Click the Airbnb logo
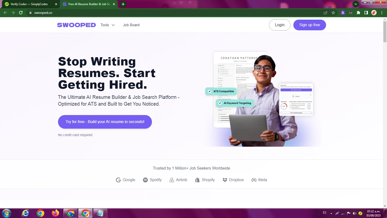Viewport: 387px width, 218px height. tap(178, 180)
